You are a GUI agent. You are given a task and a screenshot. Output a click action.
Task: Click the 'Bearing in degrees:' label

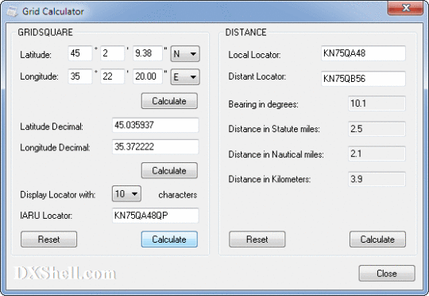[x=263, y=104]
